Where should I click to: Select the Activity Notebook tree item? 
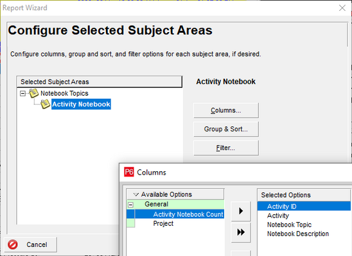tap(81, 104)
